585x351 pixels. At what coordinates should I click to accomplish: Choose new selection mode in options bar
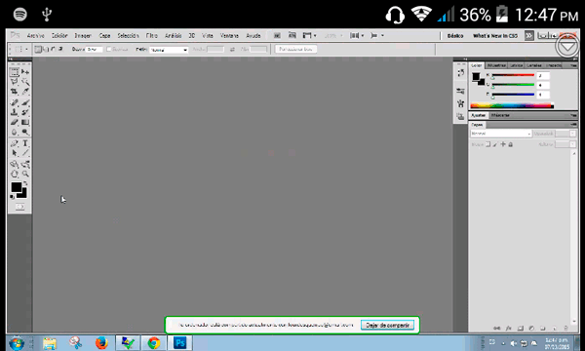click(x=38, y=49)
